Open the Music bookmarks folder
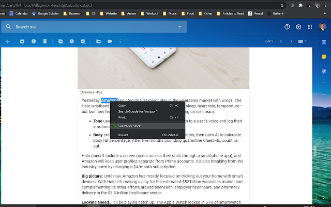 [170, 13]
